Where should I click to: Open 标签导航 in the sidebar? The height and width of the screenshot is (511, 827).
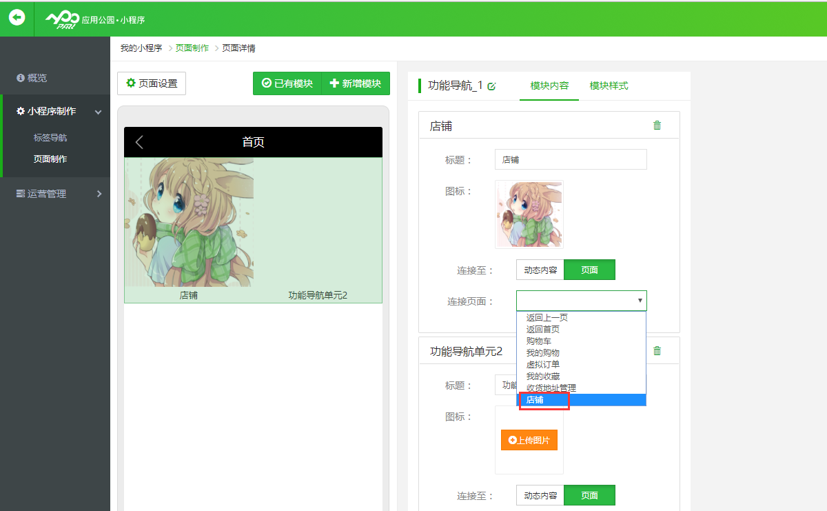[50, 138]
